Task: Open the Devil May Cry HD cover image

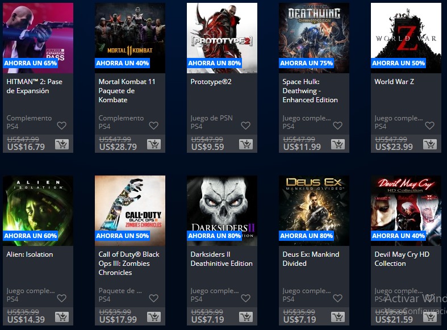Action: click(x=406, y=211)
